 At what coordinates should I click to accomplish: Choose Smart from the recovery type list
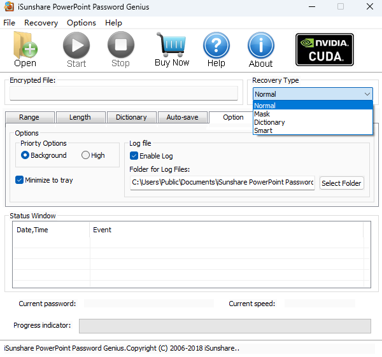[313, 130]
